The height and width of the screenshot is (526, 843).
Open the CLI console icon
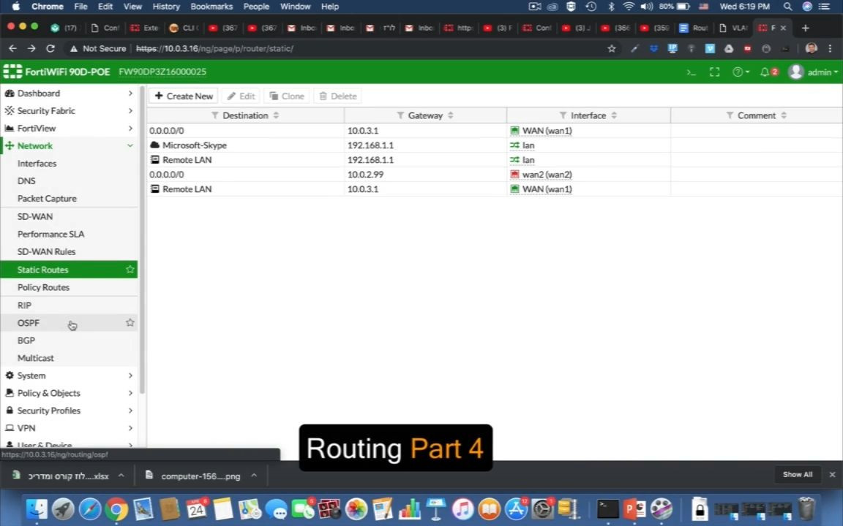[x=690, y=72]
